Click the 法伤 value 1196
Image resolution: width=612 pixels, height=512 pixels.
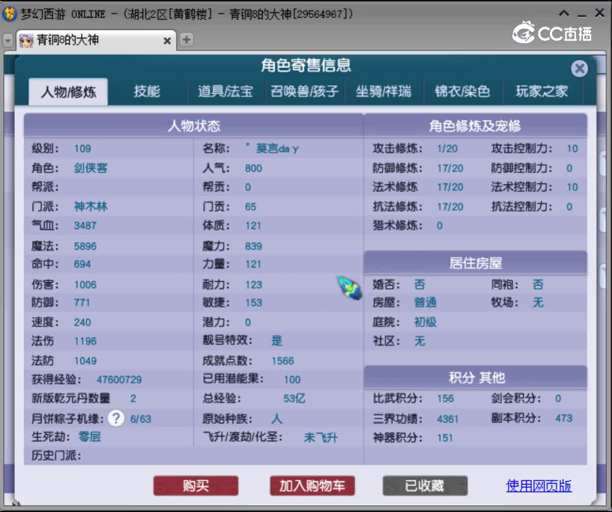point(85,341)
